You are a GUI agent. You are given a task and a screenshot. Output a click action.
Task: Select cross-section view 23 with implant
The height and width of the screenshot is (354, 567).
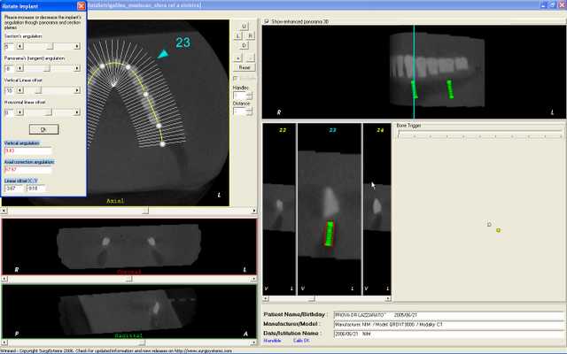pos(329,209)
